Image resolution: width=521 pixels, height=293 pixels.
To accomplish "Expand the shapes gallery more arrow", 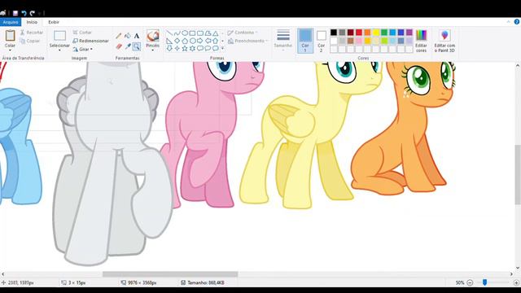I will (x=222, y=49).
